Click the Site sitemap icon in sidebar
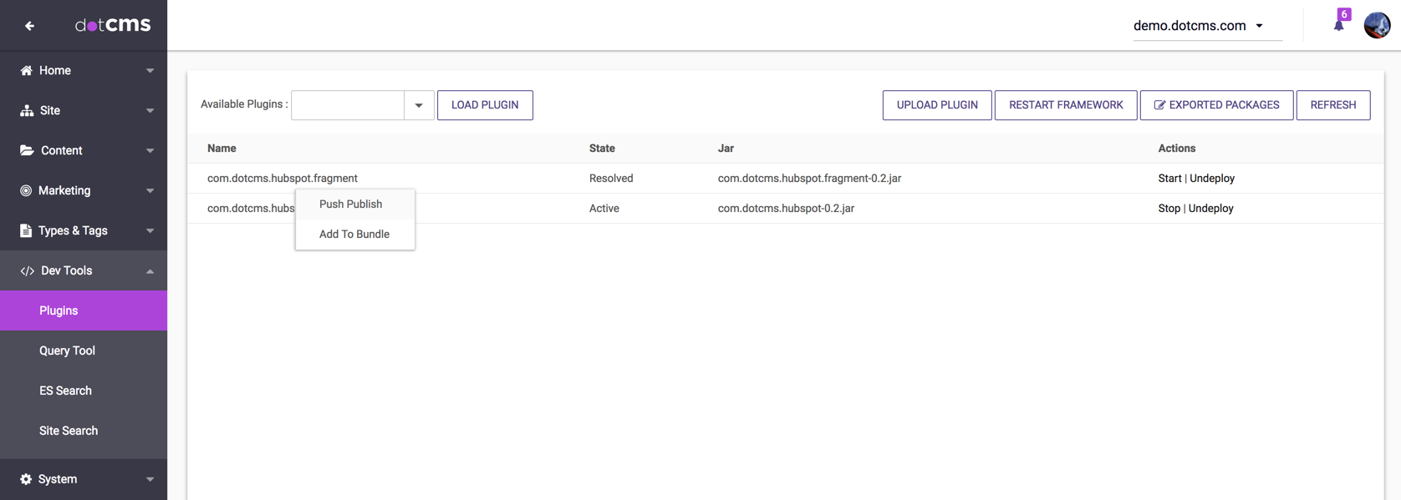 click(26, 111)
